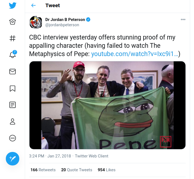Open the embedded Pepe flag photo
The image size is (194, 179).
pos(107,105)
